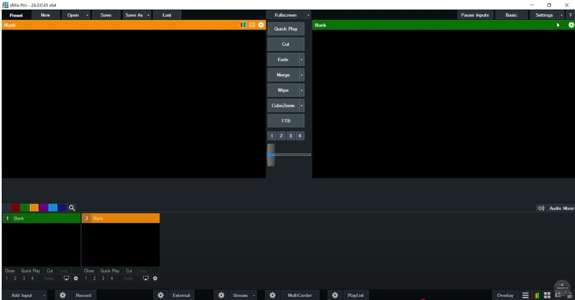Image resolution: width=575 pixels, height=300 pixels.
Task: Expand the Wipe transition dropdown
Action: (302, 91)
